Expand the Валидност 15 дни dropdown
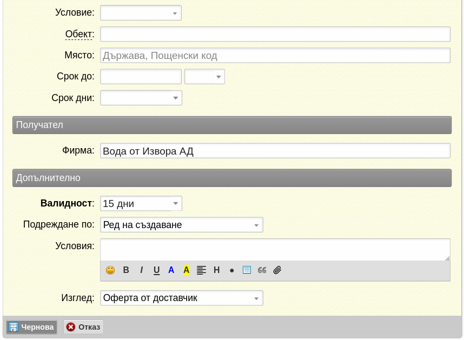This screenshot has height=340, width=464. [141, 203]
